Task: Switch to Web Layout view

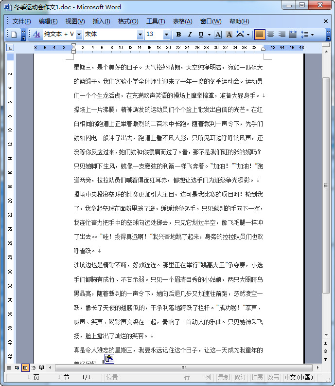Action: (x=17, y=368)
